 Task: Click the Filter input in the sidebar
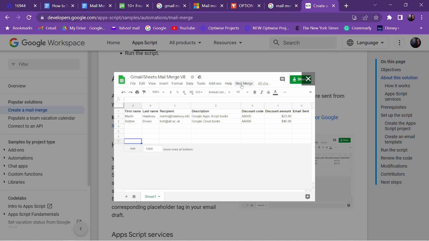click(x=44, y=64)
